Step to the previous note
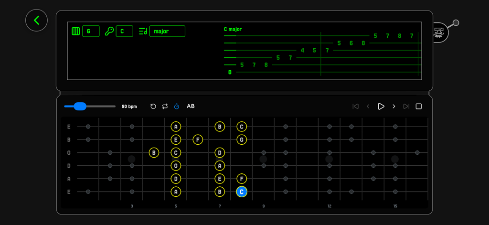The image size is (489, 225). 368,107
